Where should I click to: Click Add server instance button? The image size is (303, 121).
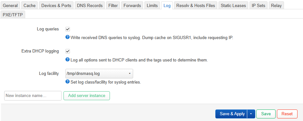tap(87, 96)
